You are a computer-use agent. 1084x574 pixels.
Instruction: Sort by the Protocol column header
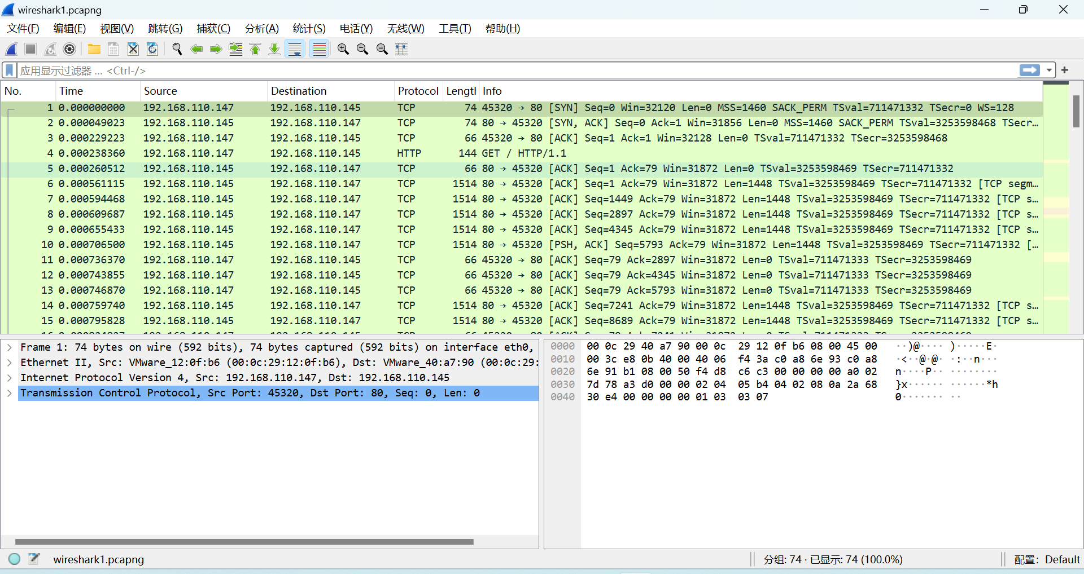click(418, 91)
